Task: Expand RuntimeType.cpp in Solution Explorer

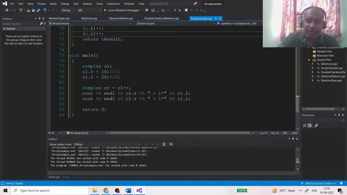Action: [312, 81]
